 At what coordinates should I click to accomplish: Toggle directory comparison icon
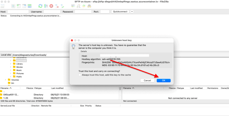point(78,6)
